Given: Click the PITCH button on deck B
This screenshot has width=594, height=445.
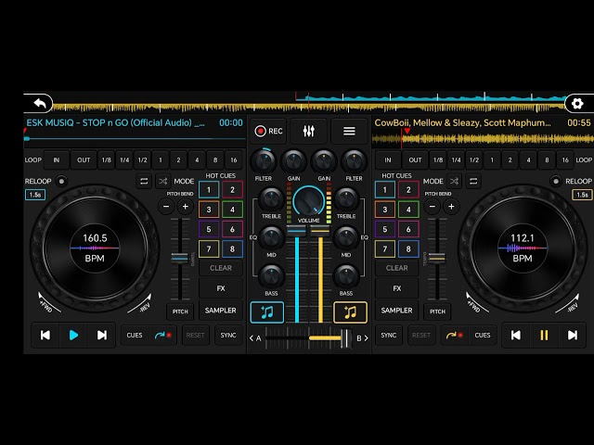Looking at the screenshot, I should pos(437,311).
